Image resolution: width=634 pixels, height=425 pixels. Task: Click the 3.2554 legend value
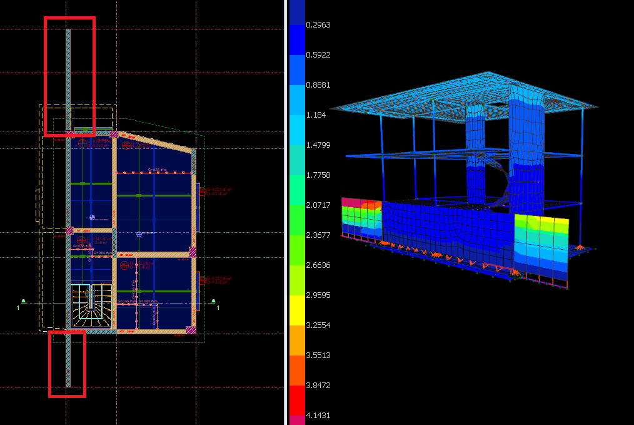coord(318,325)
